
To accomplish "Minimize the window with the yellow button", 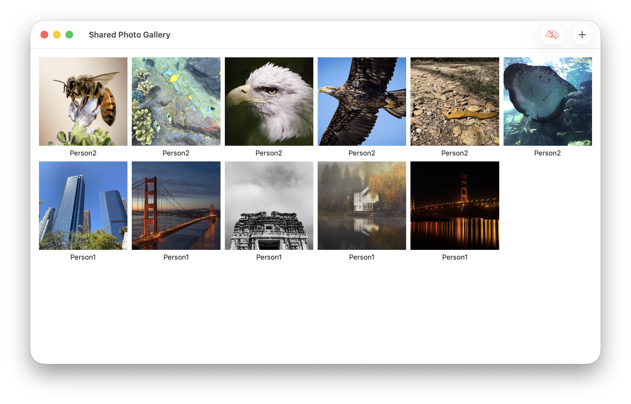I will point(57,35).
